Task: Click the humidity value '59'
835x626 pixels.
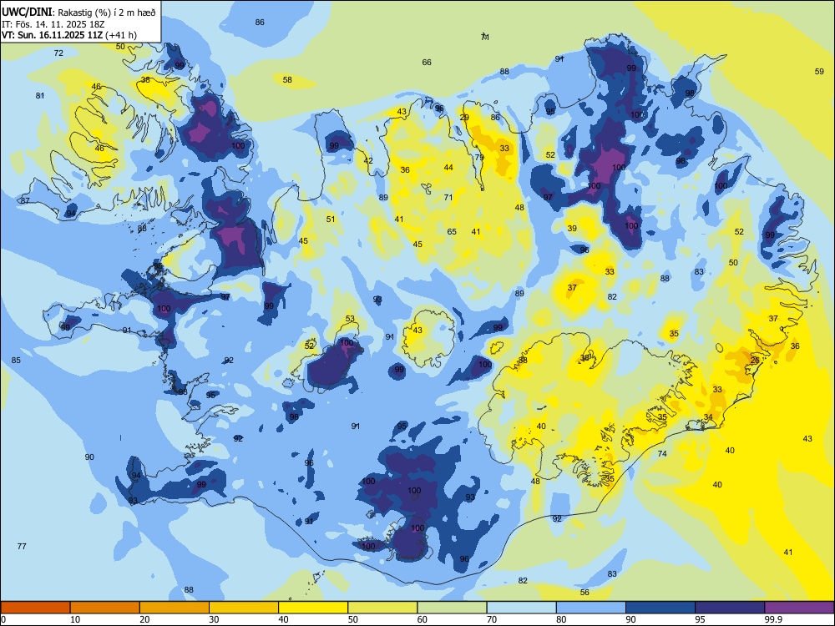Action: click(820, 71)
